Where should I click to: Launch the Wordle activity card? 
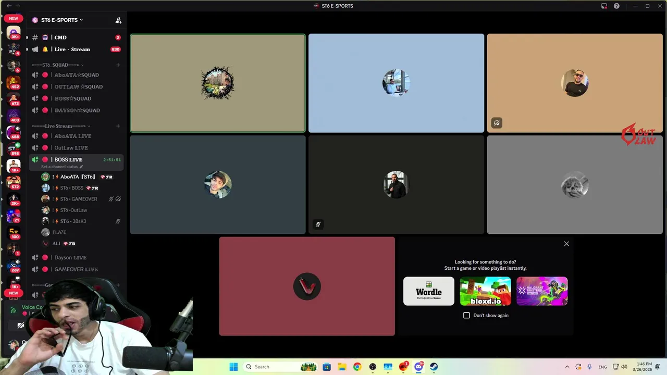[x=429, y=291]
